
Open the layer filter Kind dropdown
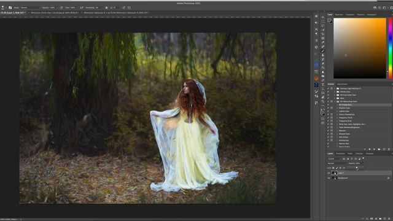point(334,159)
